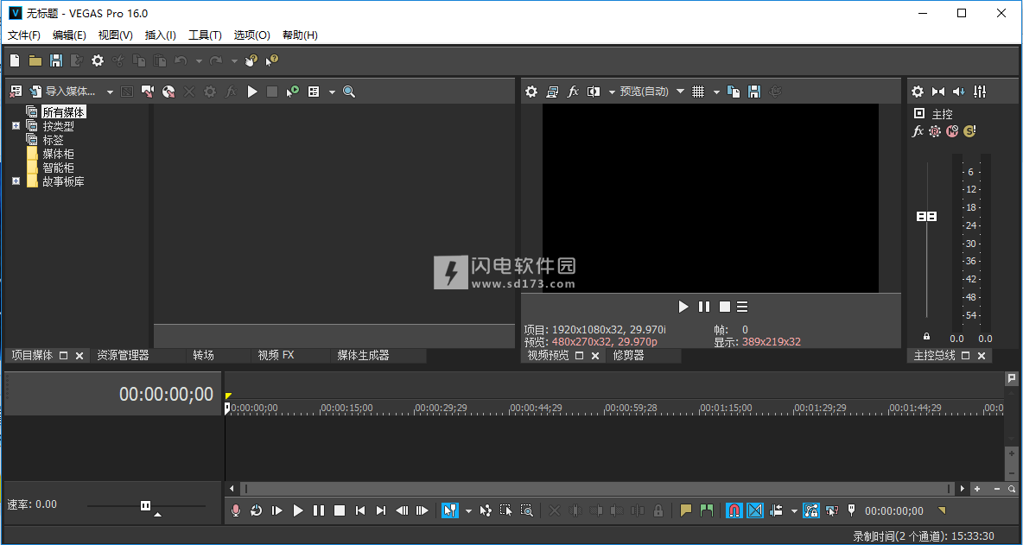This screenshot has width=1023, height=545.
Task: Toggle automatic crossfades
Action: 755,510
